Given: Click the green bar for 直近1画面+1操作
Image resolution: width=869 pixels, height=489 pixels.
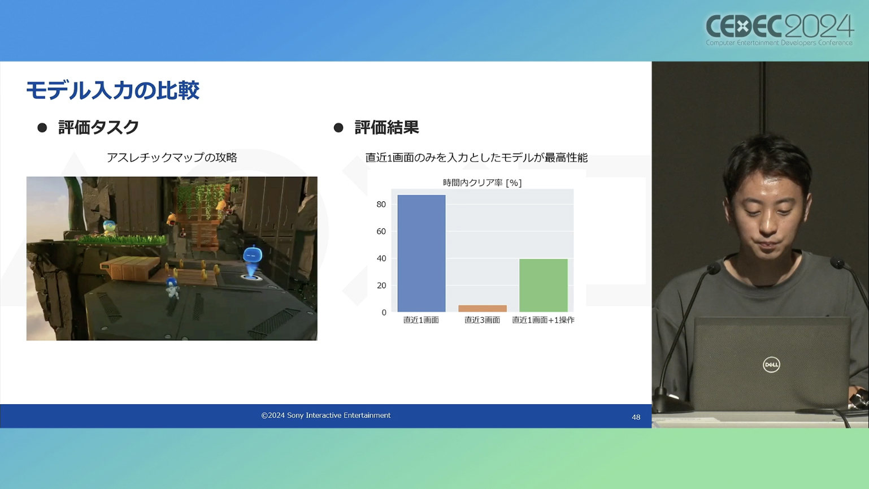Looking at the screenshot, I should (x=544, y=285).
